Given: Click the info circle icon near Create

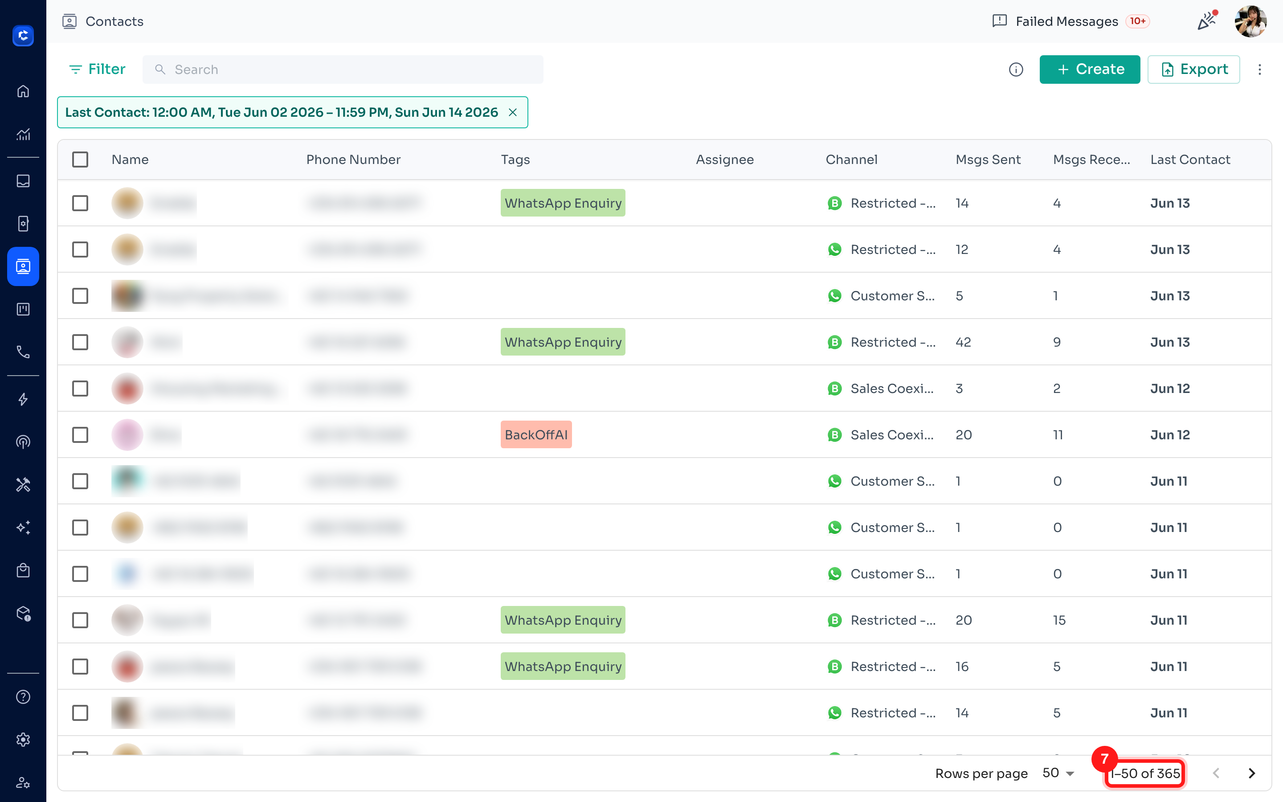Looking at the screenshot, I should tap(1016, 70).
